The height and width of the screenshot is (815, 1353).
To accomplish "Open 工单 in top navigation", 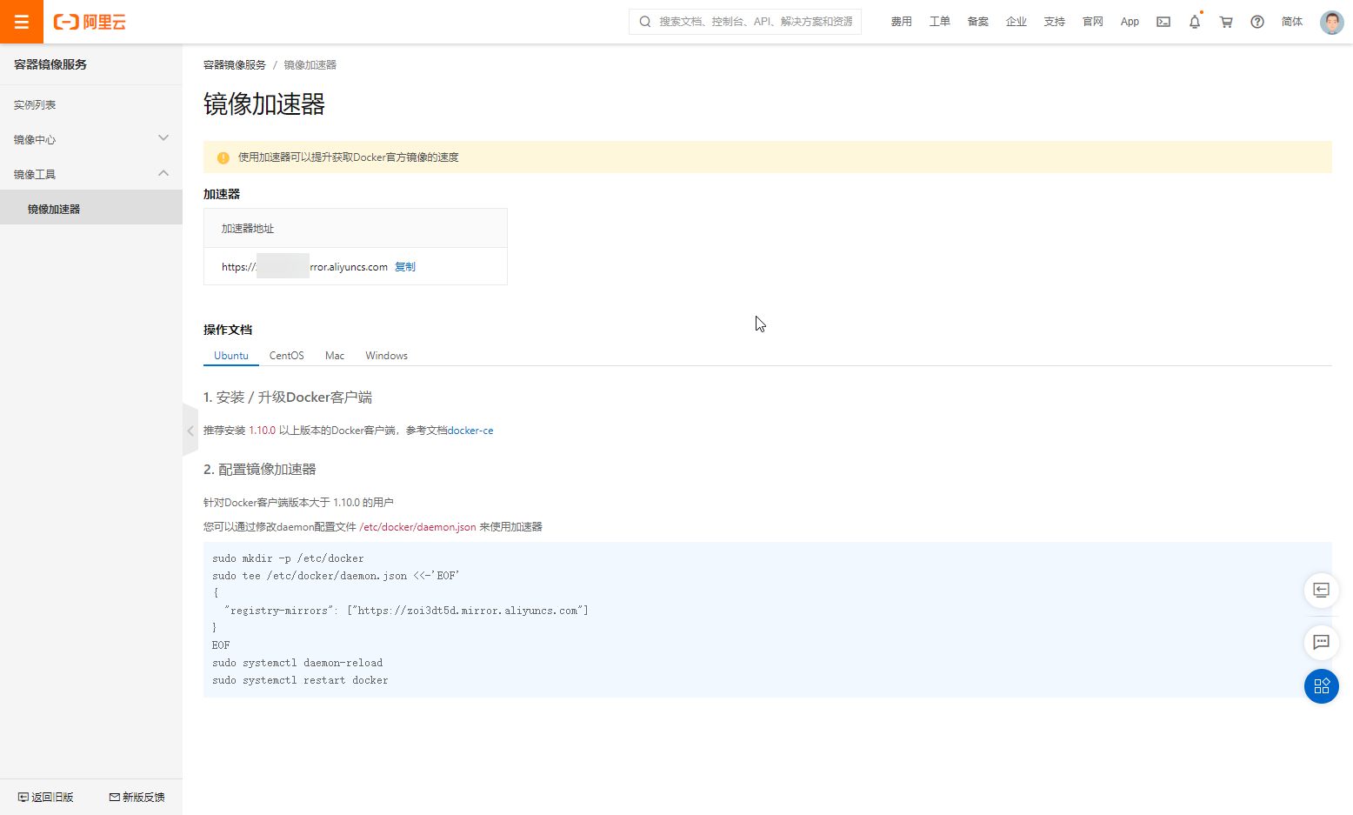I will pyautogui.click(x=939, y=22).
